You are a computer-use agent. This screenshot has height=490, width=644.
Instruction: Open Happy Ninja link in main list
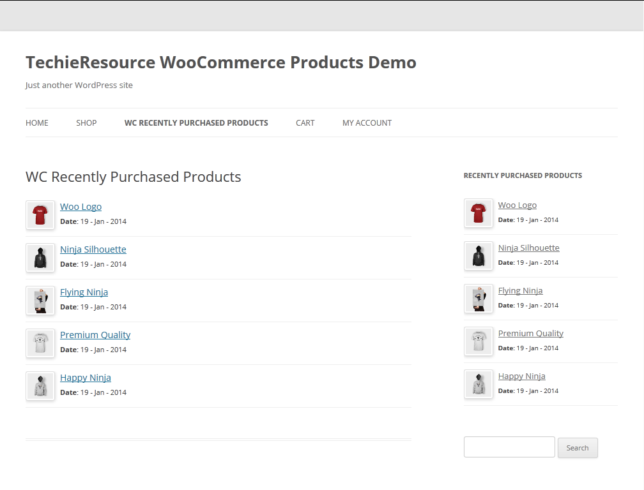coord(86,378)
